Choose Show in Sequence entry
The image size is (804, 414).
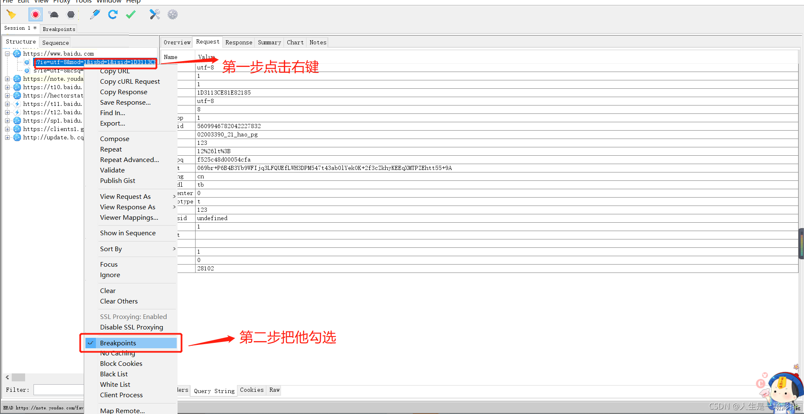click(128, 233)
